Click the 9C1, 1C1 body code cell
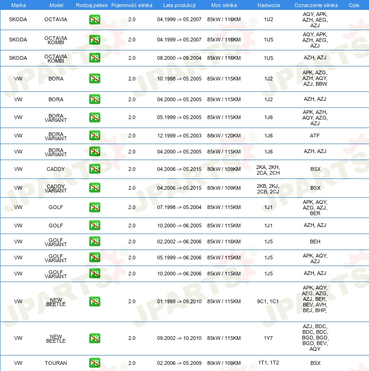 (268, 301)
